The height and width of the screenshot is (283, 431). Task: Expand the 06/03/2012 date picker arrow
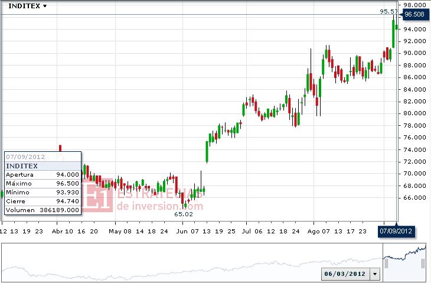(374, 274)
